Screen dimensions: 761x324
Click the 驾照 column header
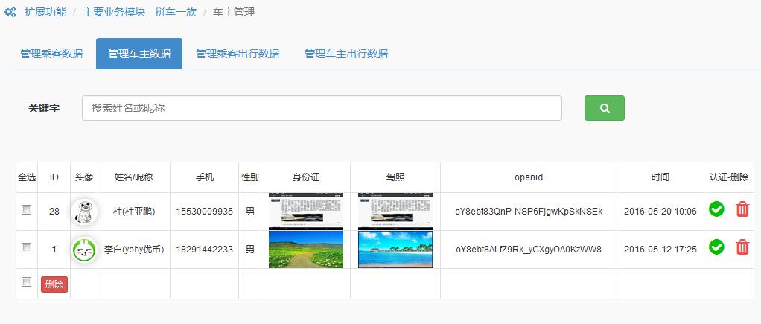pos(395,177)
